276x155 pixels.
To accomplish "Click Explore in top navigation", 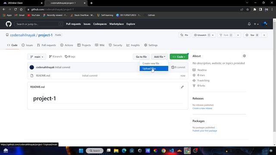I will tap(131, 24).
